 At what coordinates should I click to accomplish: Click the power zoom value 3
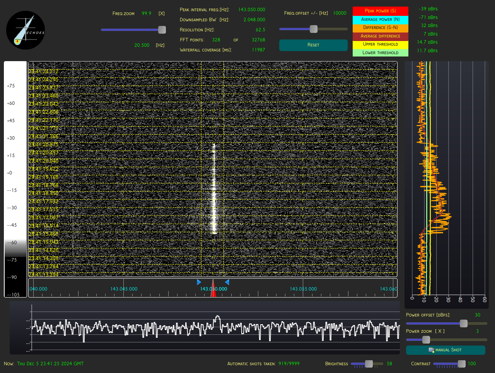[x=478, y=331]
